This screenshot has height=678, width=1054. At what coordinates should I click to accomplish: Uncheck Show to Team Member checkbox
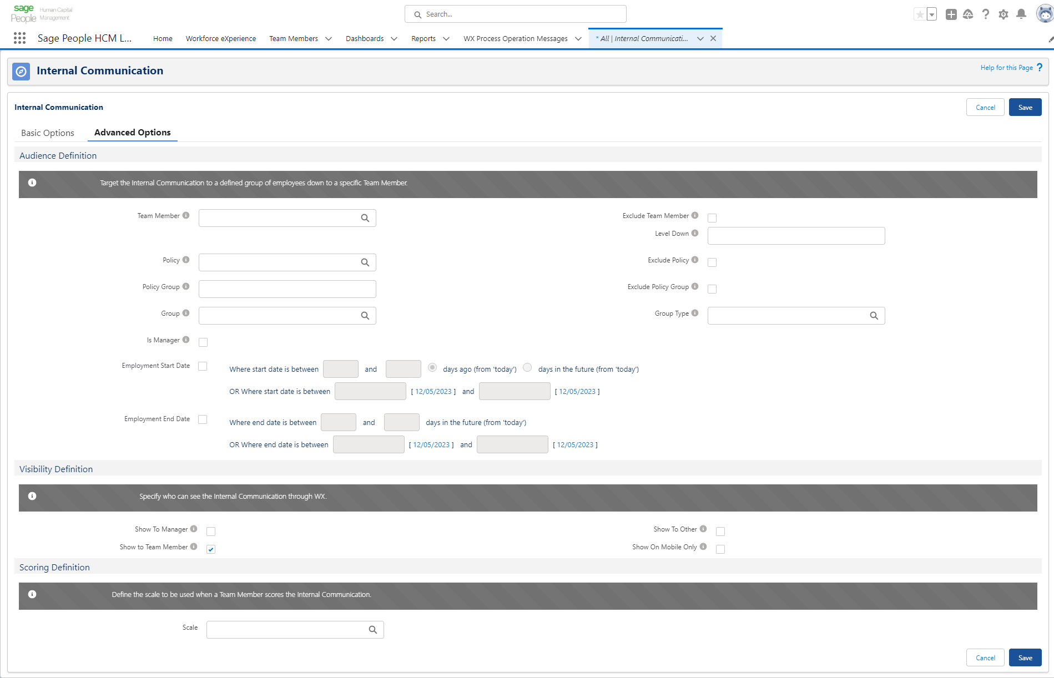click(x=211, y=549)
